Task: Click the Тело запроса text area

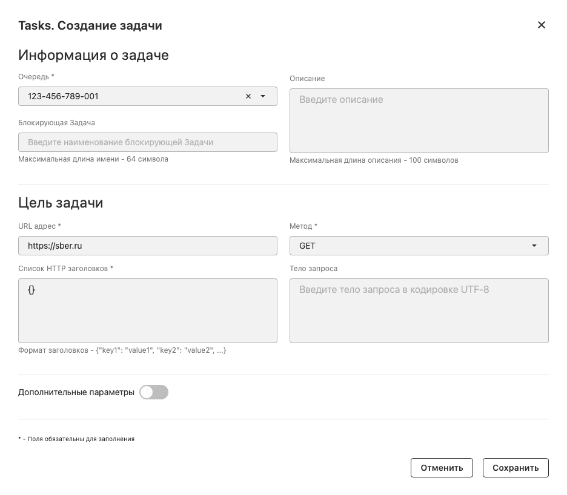Action: [x=419, y=310]
